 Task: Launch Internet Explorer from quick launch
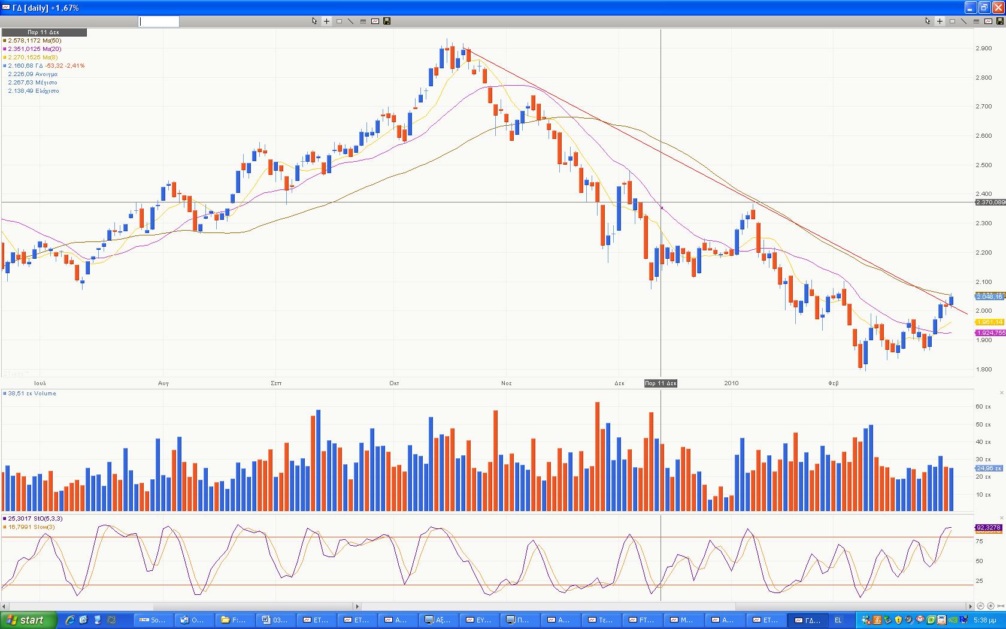[70, 620]
